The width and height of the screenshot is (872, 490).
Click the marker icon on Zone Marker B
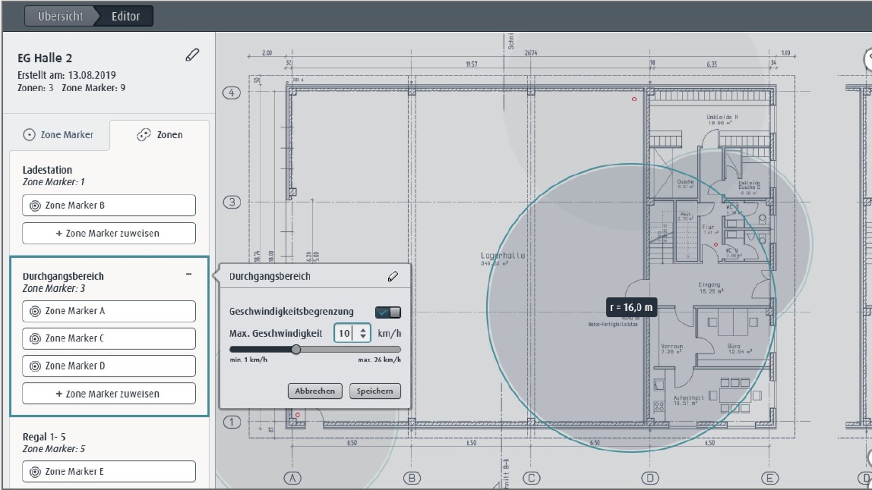tap(34, 205)
